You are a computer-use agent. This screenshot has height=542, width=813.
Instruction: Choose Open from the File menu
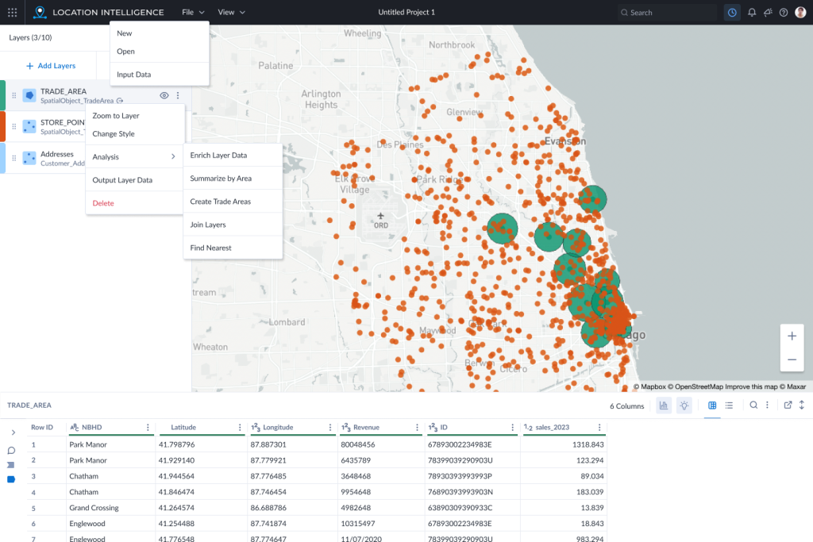pyautogui.click(x=160, y=52)
